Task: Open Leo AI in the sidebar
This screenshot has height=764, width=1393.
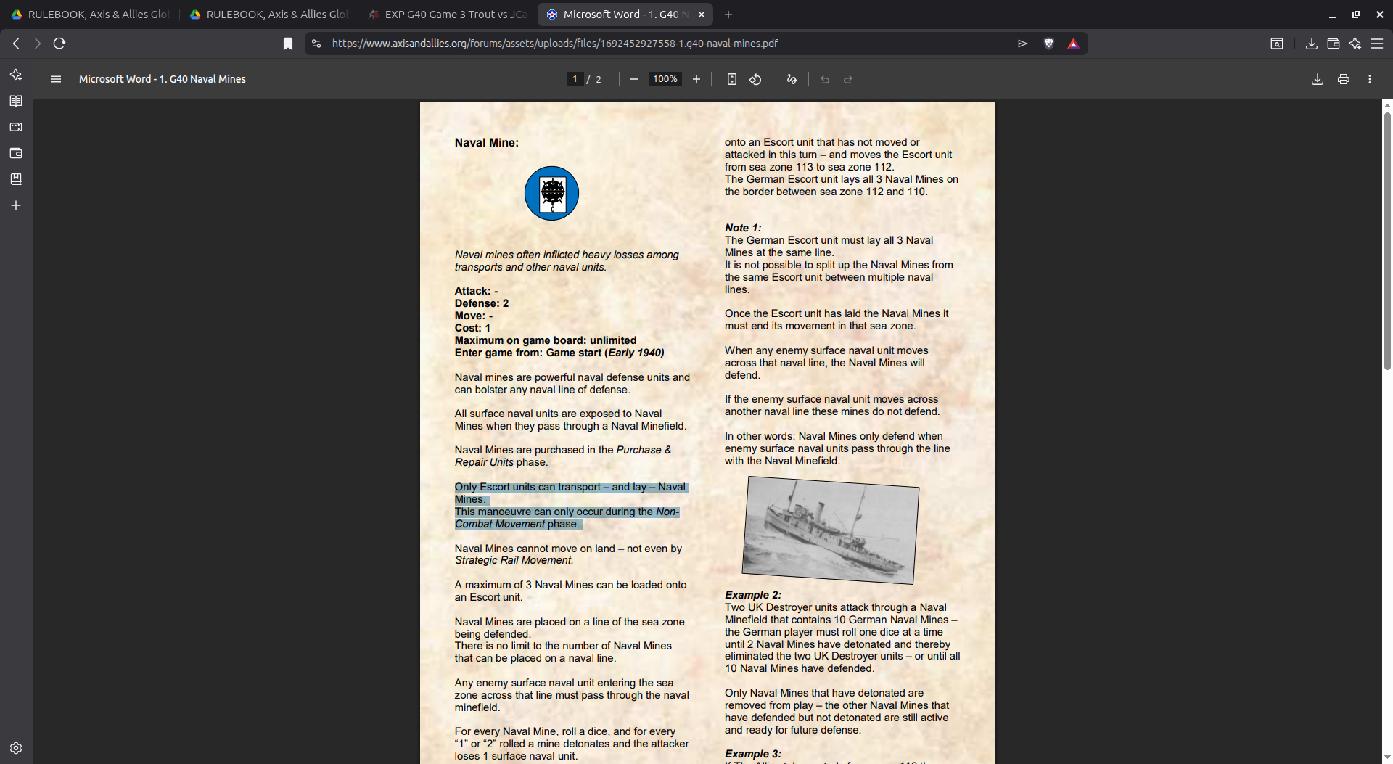Action: [x=15, y=74]
